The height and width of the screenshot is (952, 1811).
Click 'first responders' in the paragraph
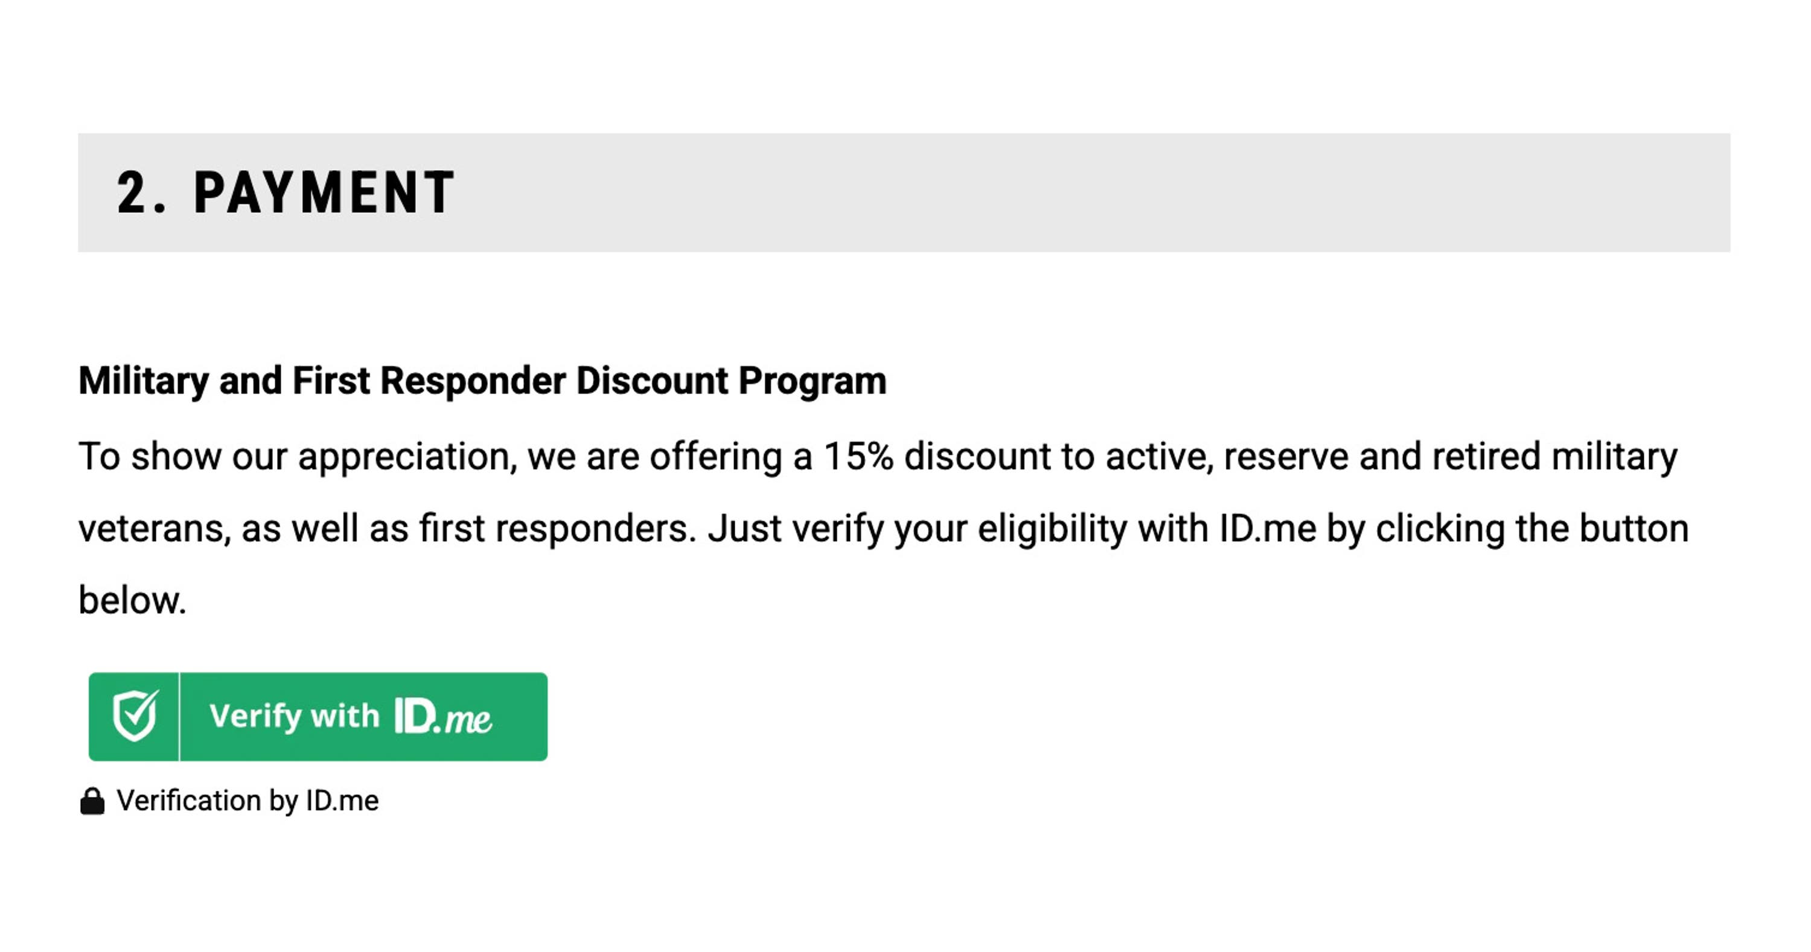(x=557, y=529)
